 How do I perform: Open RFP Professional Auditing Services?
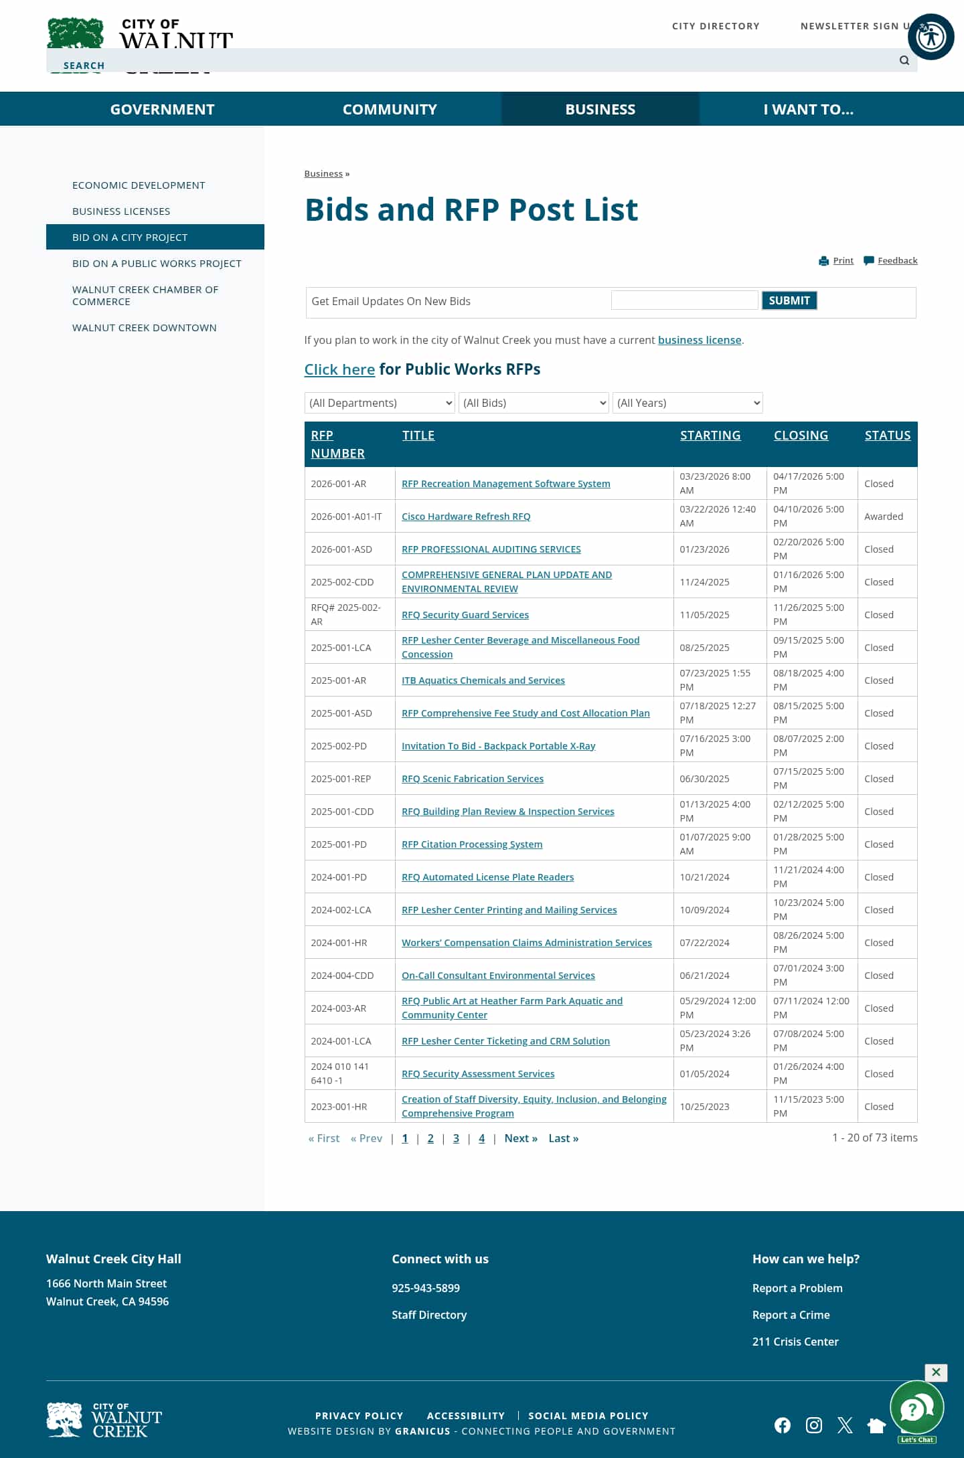click(491, 549)
